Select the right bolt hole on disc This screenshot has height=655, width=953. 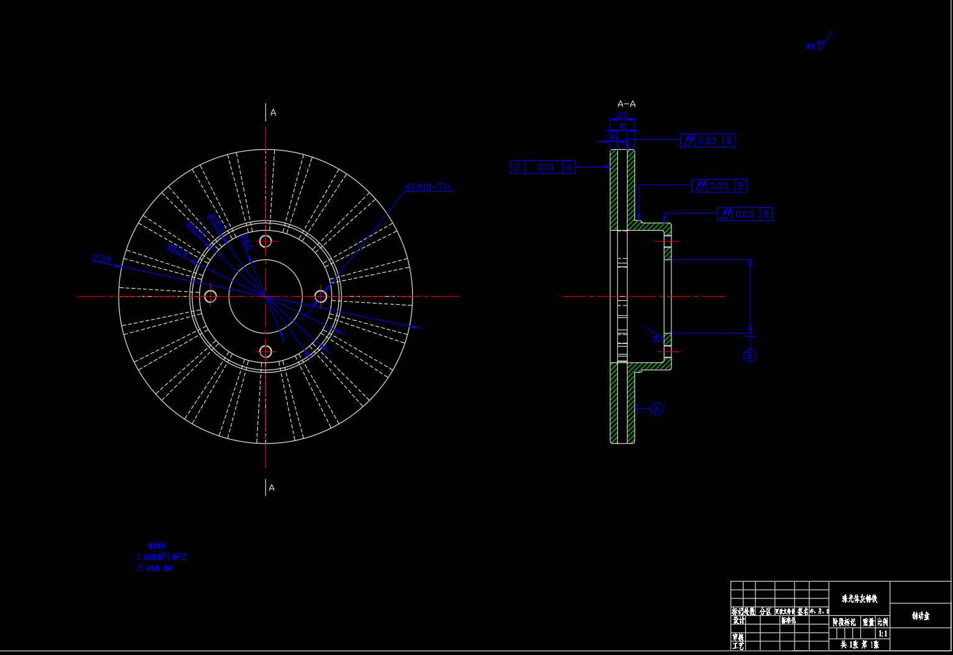coord(321,296)
